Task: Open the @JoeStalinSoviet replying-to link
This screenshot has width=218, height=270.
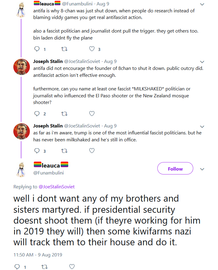Action: [56, 187]
